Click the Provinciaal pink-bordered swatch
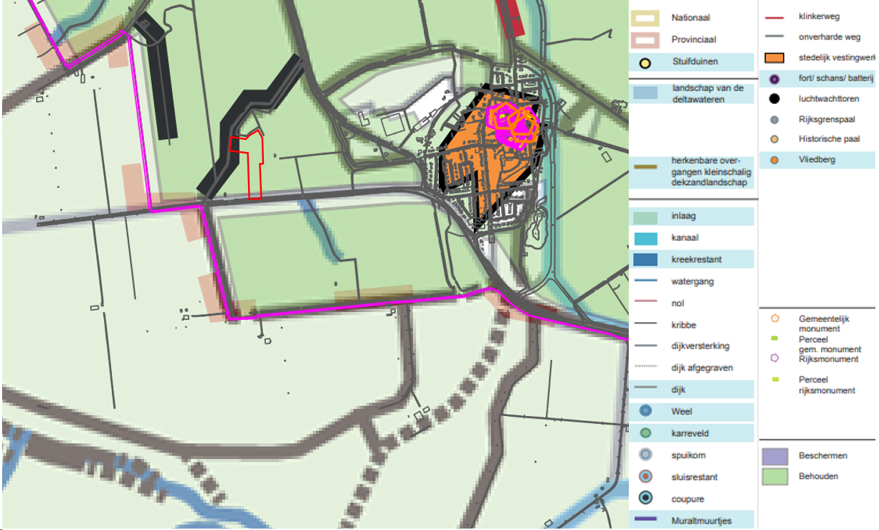 [645, 39]
